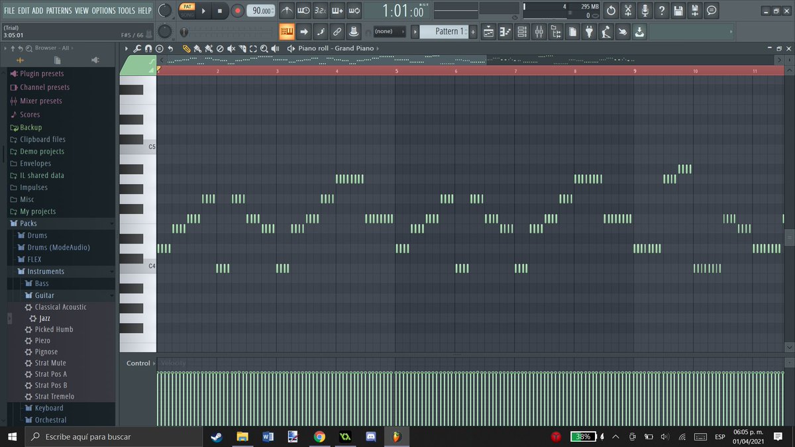The image size is (795, 447).
Task: Click the auto scrolling arrow icon
Action: pos(303,31)
